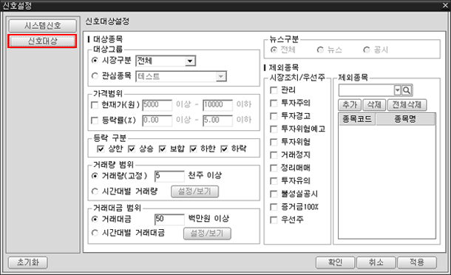This screenshot has width=451, height=275.
Task: Select the 신호대상 tab
Action: 42,41
